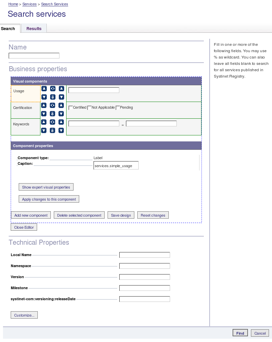Edit the Caption field services.simple_usage
272x342 pixels.
116,165
